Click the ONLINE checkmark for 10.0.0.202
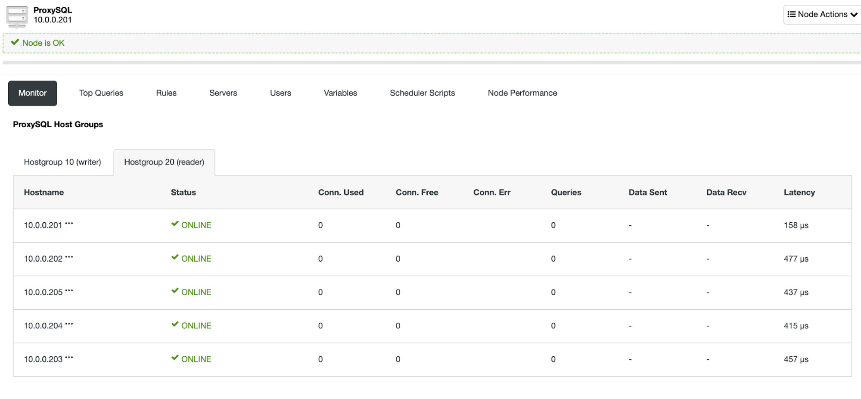Screen dimensions: 861x399 click(175, 257)
